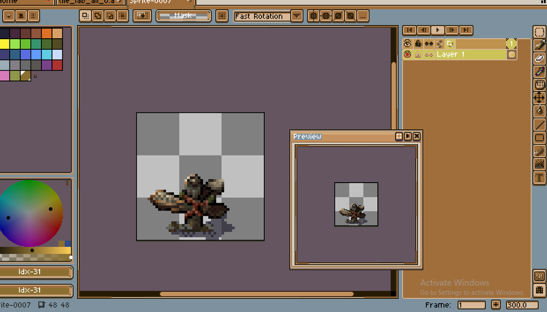Click the Mask color button
Image resolution: width=547 pixels, height=312 pixels.
pos(184,16)
